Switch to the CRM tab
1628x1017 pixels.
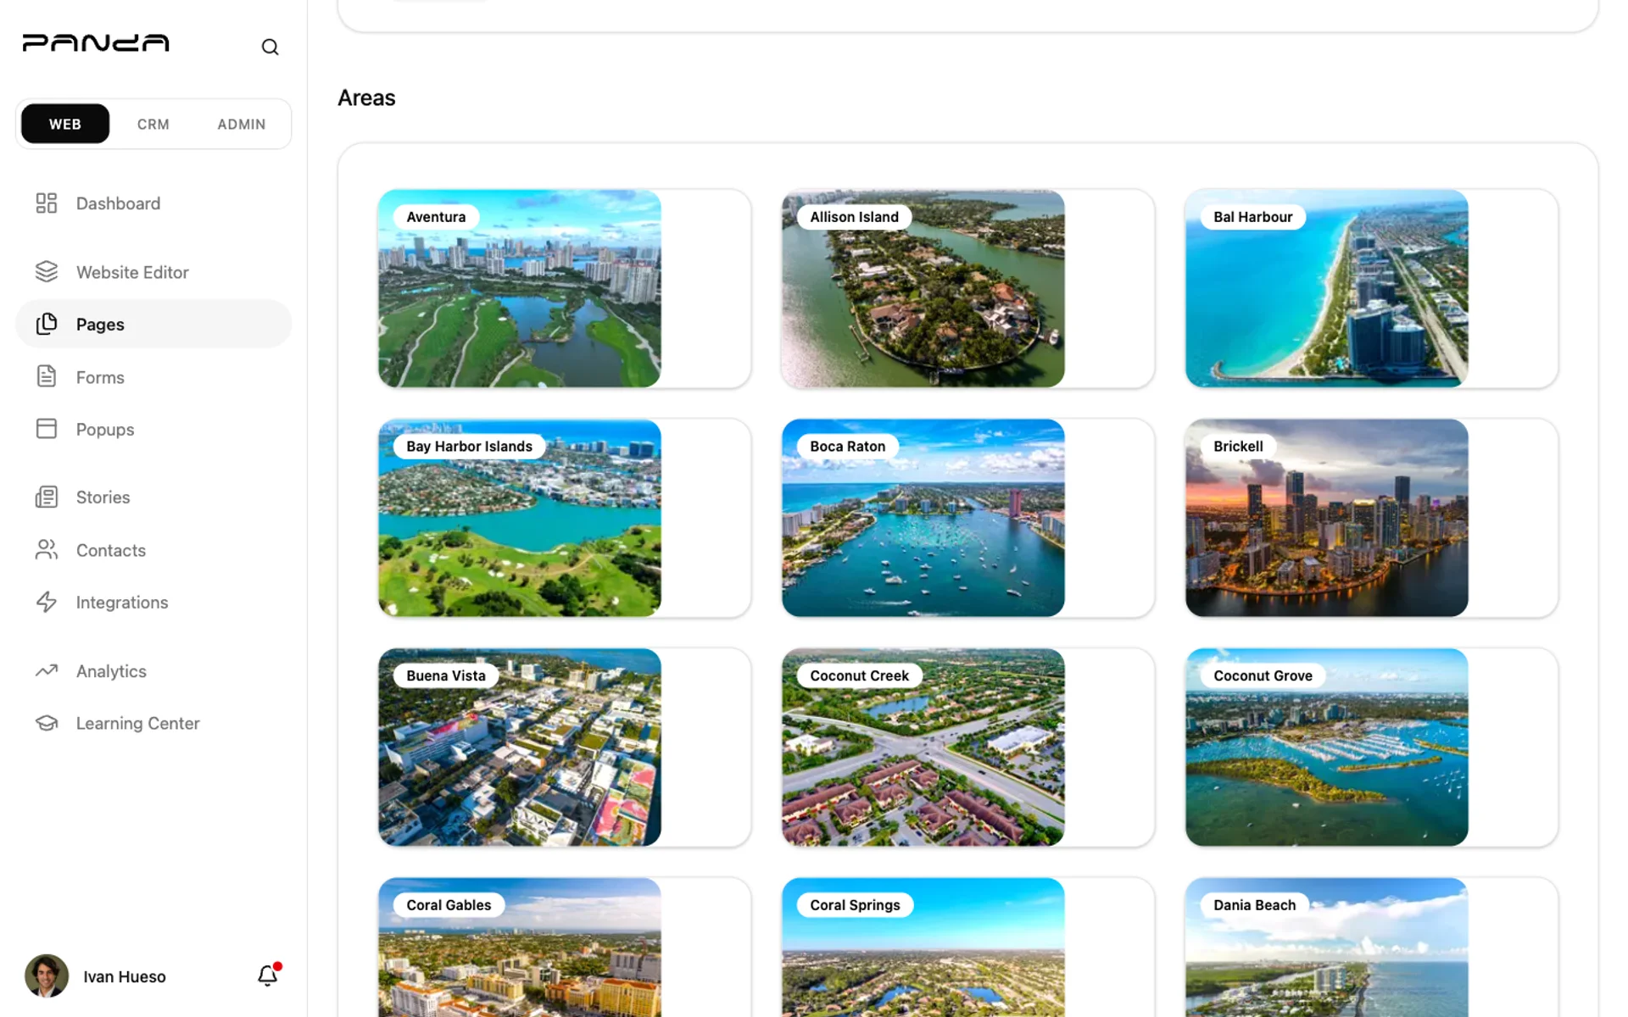tap(153, 124)
